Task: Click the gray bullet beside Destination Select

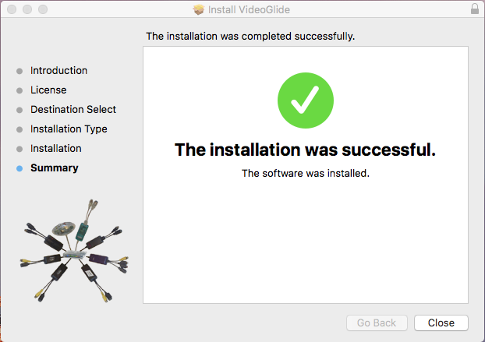Action: click(x=19, y=110)
